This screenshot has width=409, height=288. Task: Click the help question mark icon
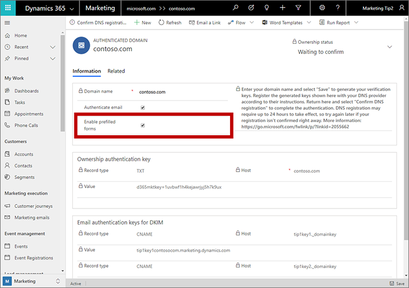pyautogui.click(x=338, y=8)
